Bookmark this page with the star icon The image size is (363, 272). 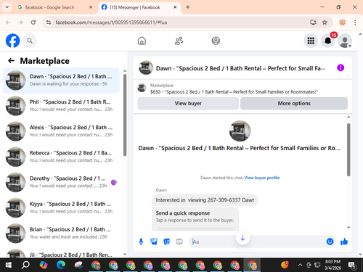click(325, 22)
